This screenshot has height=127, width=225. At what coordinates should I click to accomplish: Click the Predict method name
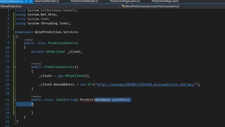(x=87, y=99)
